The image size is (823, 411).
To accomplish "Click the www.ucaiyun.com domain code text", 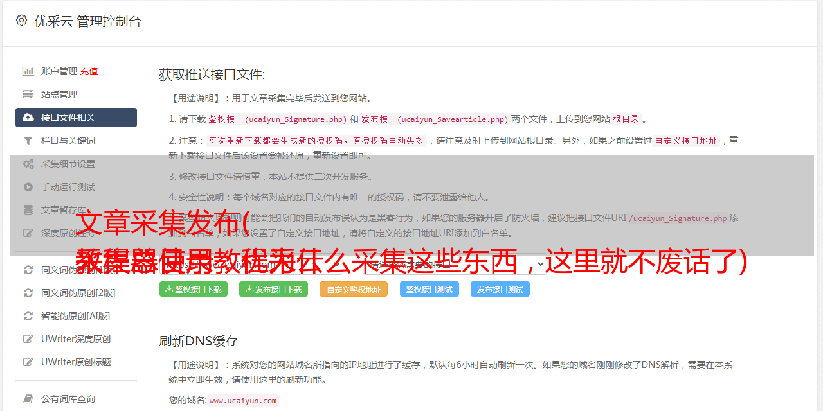I will (243, 401).
